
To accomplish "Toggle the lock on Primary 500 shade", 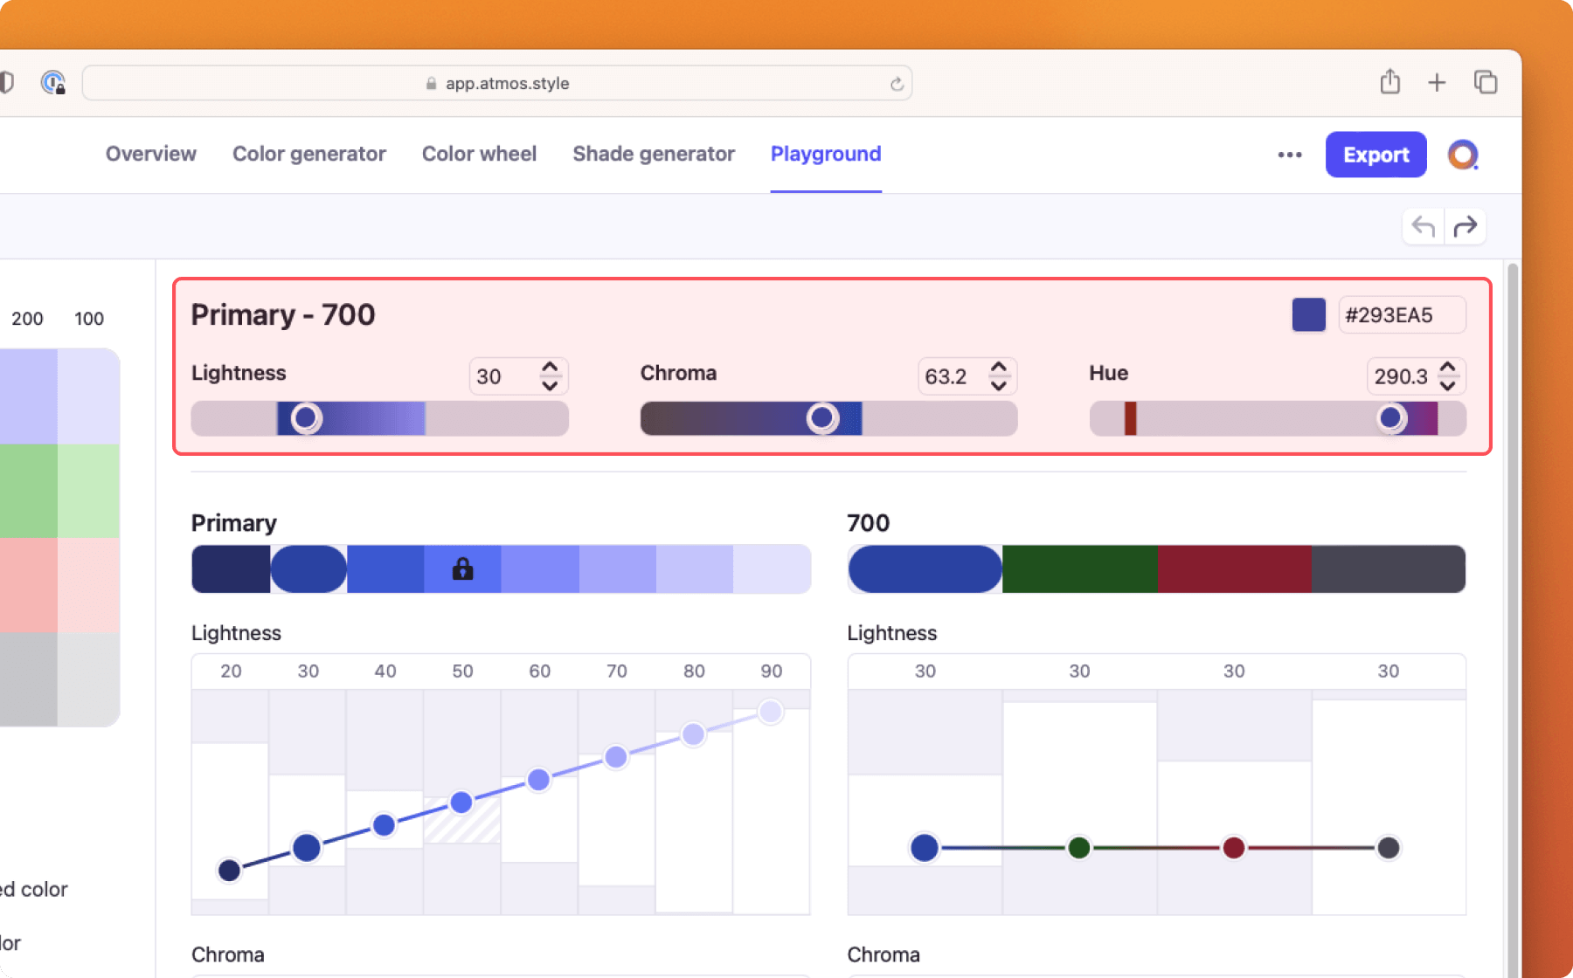I will click(x=462, y=569).
